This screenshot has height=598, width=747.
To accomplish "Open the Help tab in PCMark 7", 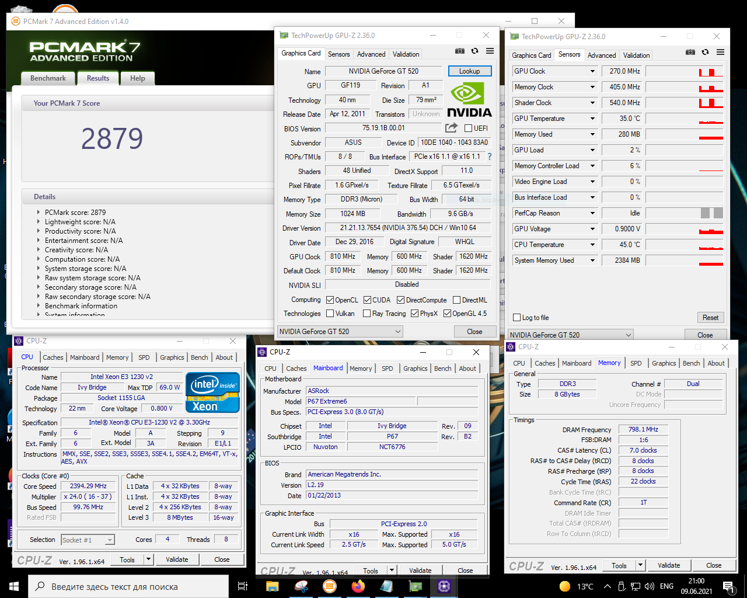I will coord(138,78).
